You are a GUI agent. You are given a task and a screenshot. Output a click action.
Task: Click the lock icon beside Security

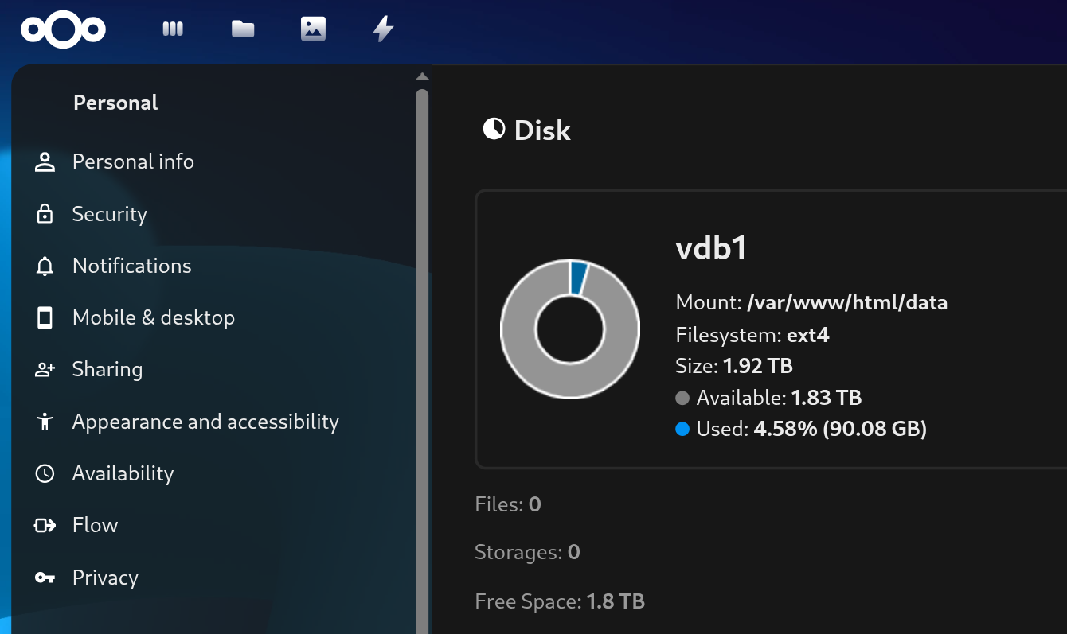coord(45,214)
